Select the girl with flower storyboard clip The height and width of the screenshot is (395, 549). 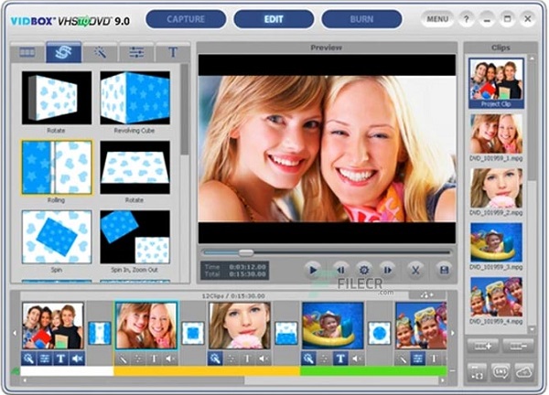(240, 326)
